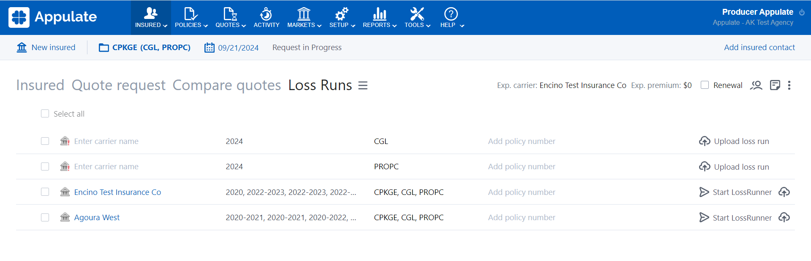Open the three-dots more options menu
811x261 pixels.
click(789, 85)
